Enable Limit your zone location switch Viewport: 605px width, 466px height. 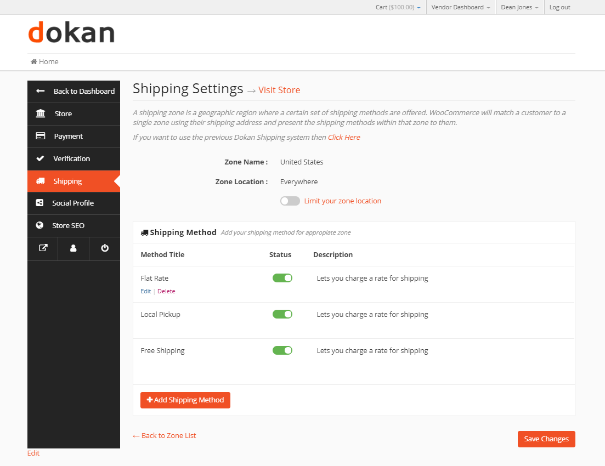pos(290,201)
